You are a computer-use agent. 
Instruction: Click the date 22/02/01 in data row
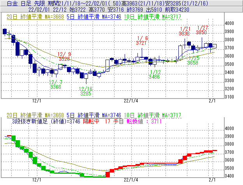tap(39, 10)
